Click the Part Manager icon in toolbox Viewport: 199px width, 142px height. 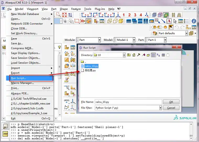pos(73,47)
